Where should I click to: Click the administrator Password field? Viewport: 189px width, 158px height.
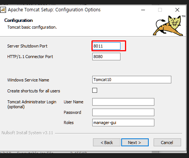(x=123, y=112)
